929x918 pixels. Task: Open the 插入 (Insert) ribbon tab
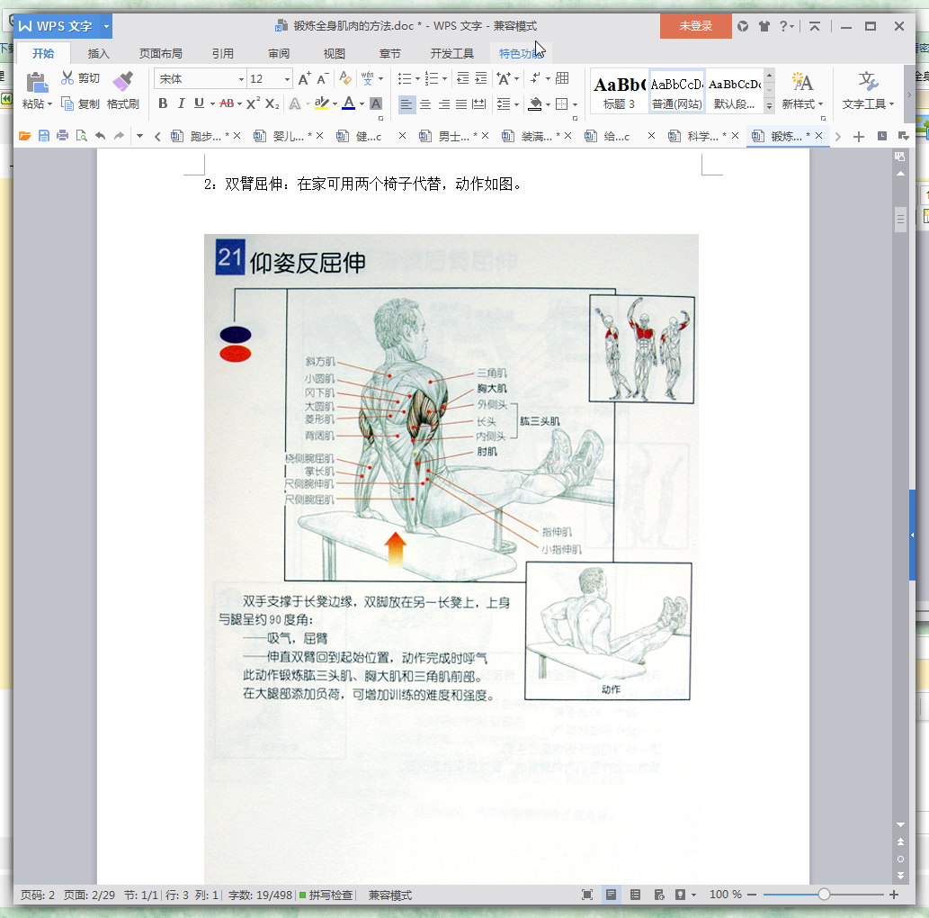[98, 53]
